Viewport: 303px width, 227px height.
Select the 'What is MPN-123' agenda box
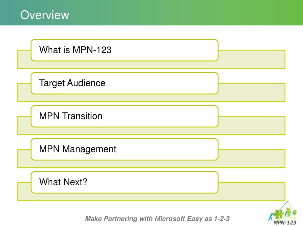[x=125, y=50]
